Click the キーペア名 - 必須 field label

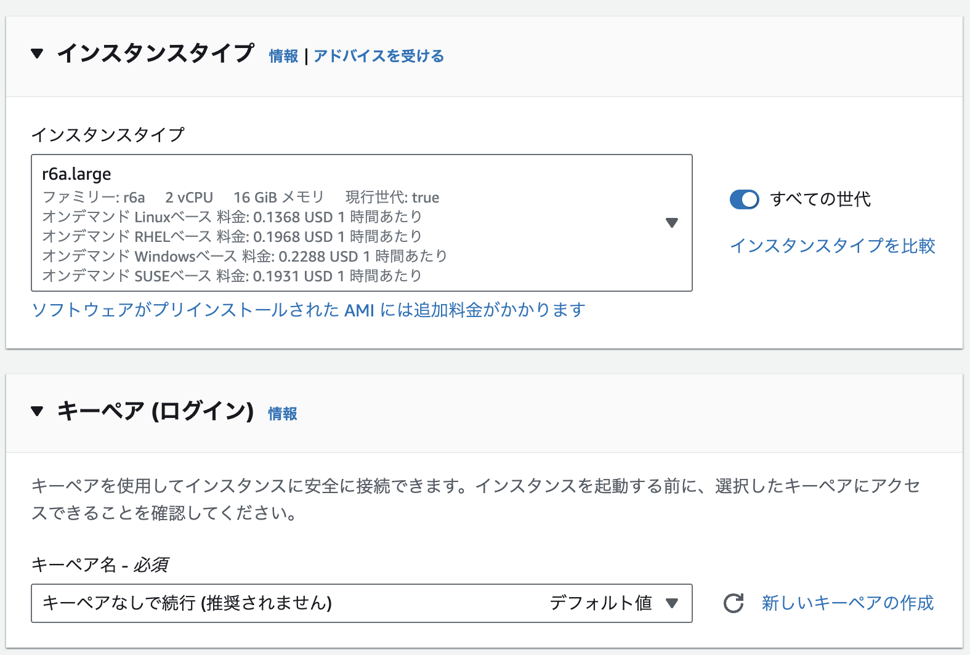pos(100,565)
